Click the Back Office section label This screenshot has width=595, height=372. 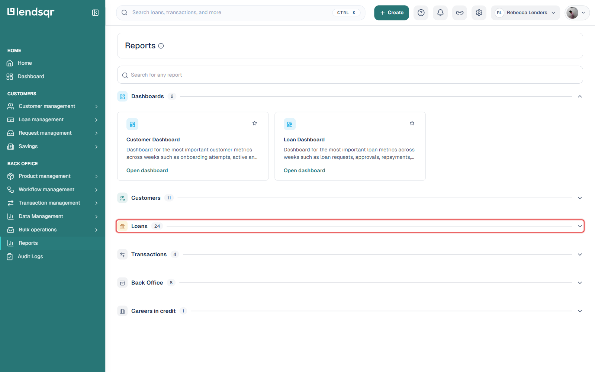point(147,283)
